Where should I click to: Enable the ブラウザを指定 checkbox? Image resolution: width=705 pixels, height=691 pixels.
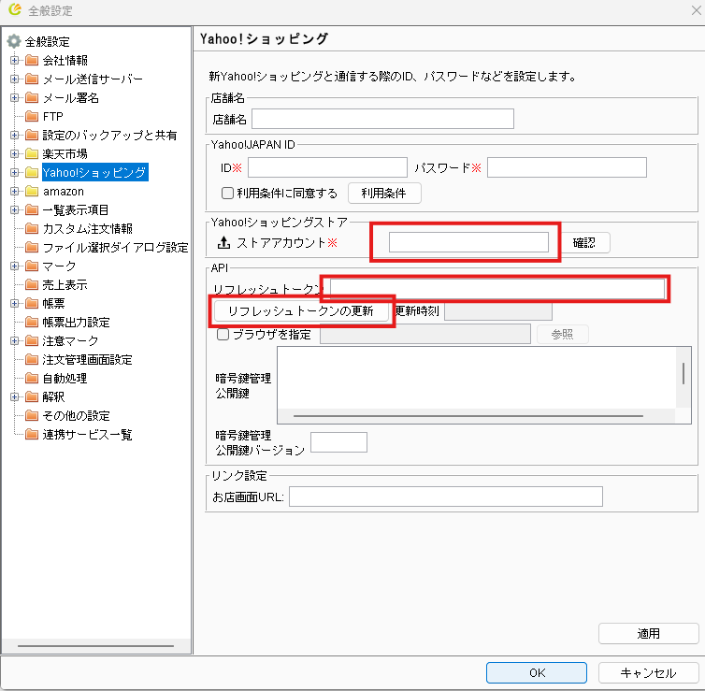click(223, 334)
